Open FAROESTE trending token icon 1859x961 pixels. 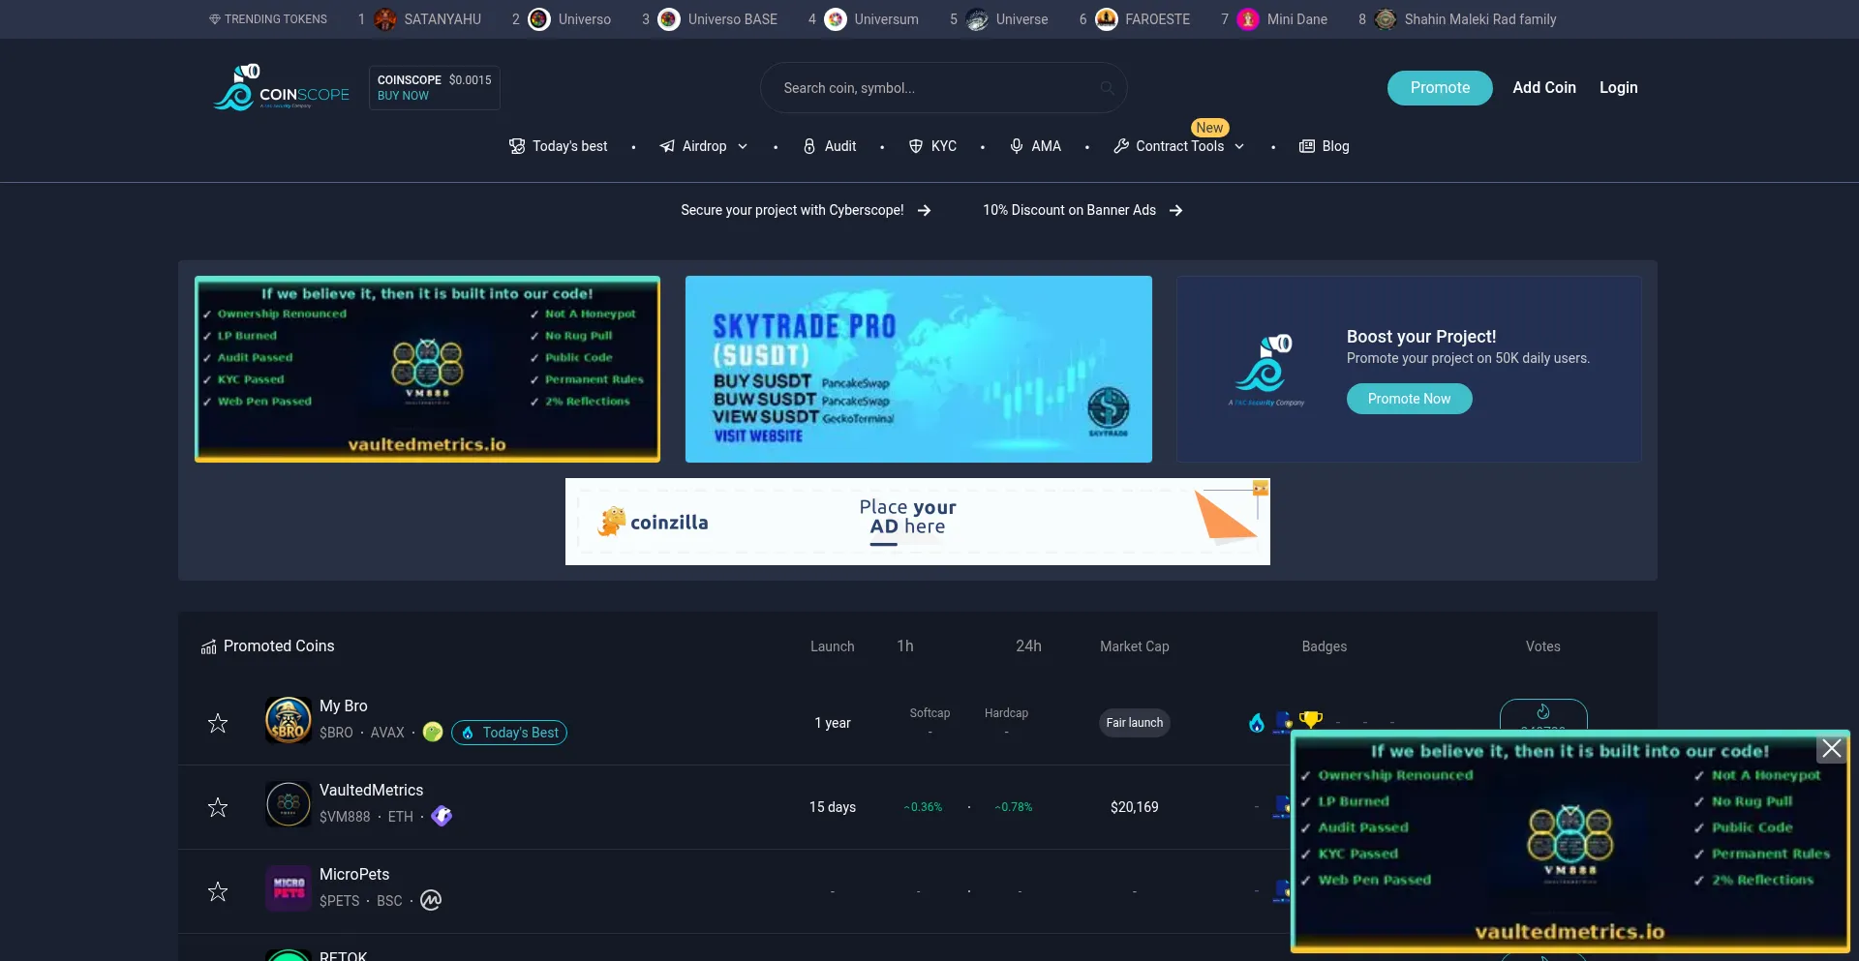click(1107, 19)
